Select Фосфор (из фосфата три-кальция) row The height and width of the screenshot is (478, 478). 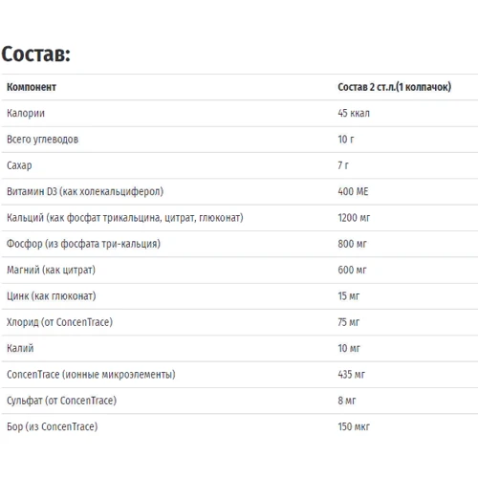[x=240, y=244]
